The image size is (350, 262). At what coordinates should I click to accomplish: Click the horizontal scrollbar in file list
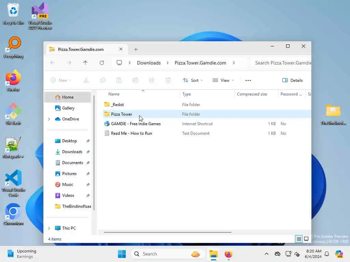pyautogui.click(x=167, y=232)
